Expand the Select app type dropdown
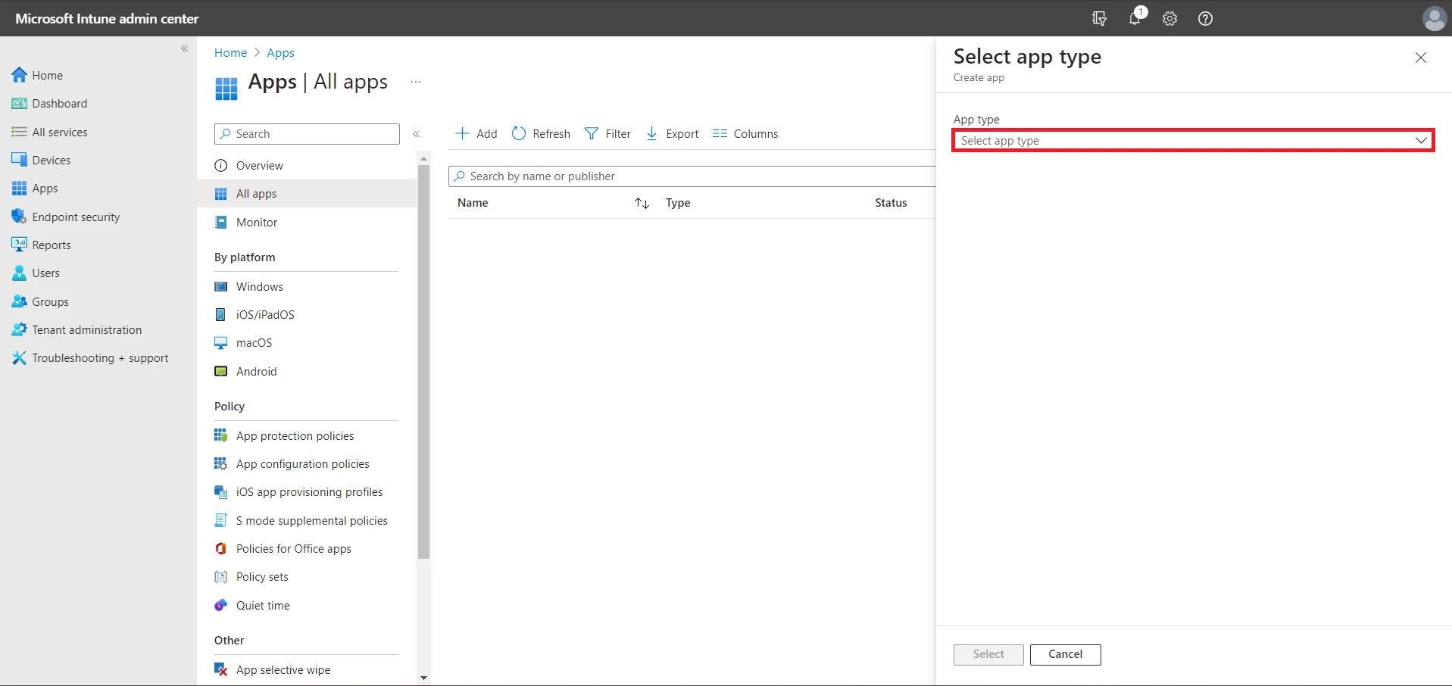Image resolution: width=1452 pixels, height=686 pixels. point(1193,141)
